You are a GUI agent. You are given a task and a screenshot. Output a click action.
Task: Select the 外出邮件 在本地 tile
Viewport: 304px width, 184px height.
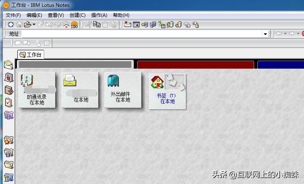click(x=123, y=90)
